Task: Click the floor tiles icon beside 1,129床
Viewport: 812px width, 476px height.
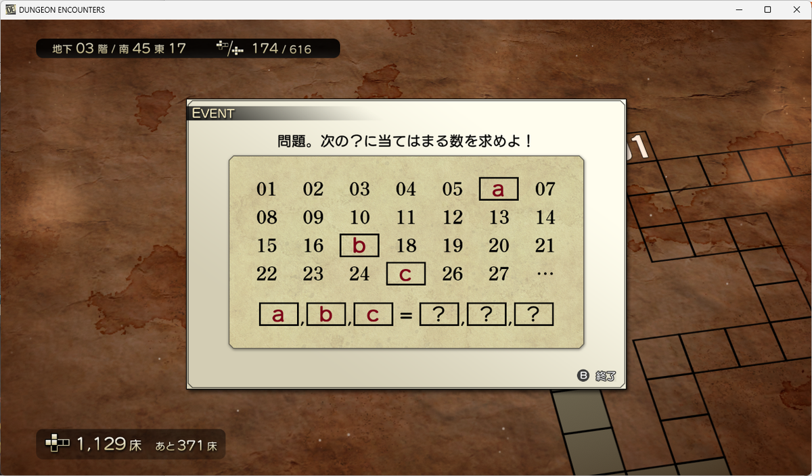Action: coord(58,444)
